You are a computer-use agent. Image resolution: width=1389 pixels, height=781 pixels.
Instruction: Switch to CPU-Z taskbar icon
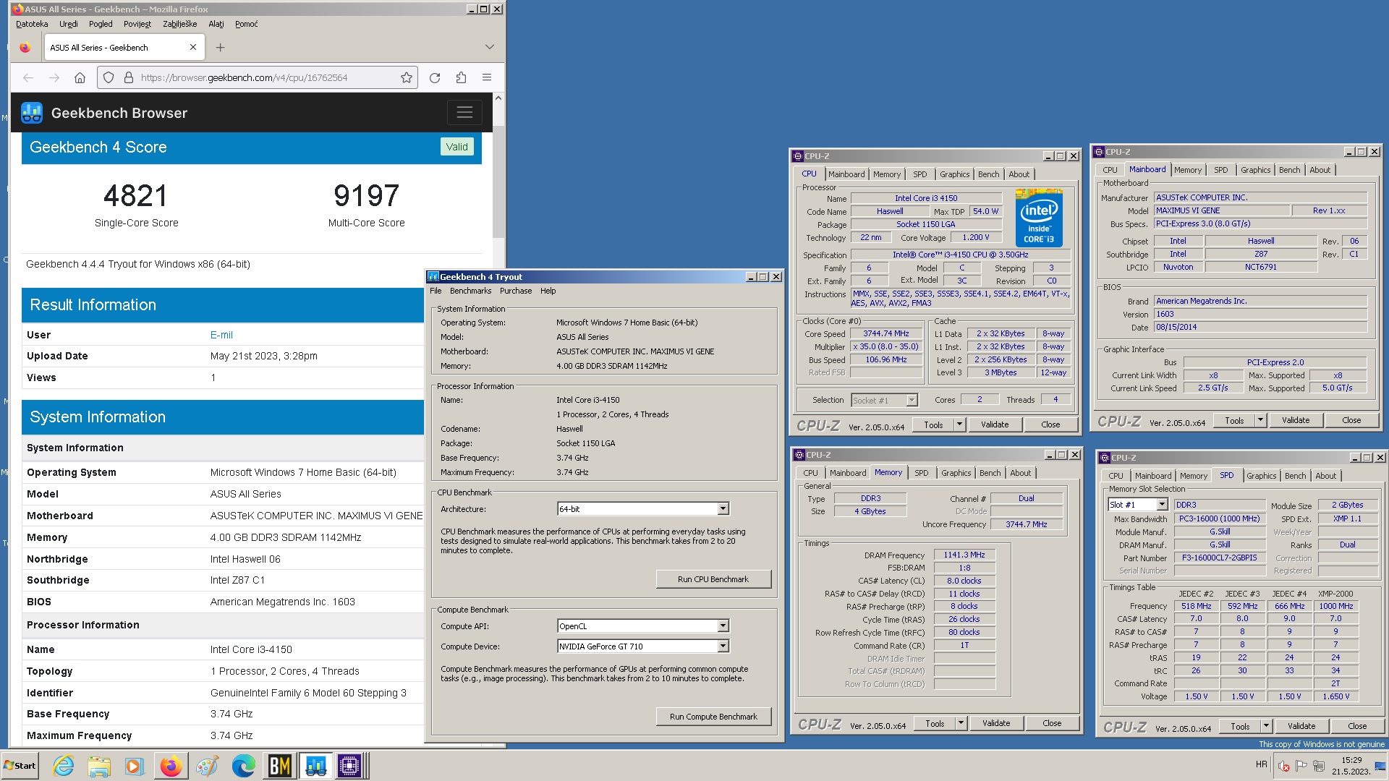(350, 766)
